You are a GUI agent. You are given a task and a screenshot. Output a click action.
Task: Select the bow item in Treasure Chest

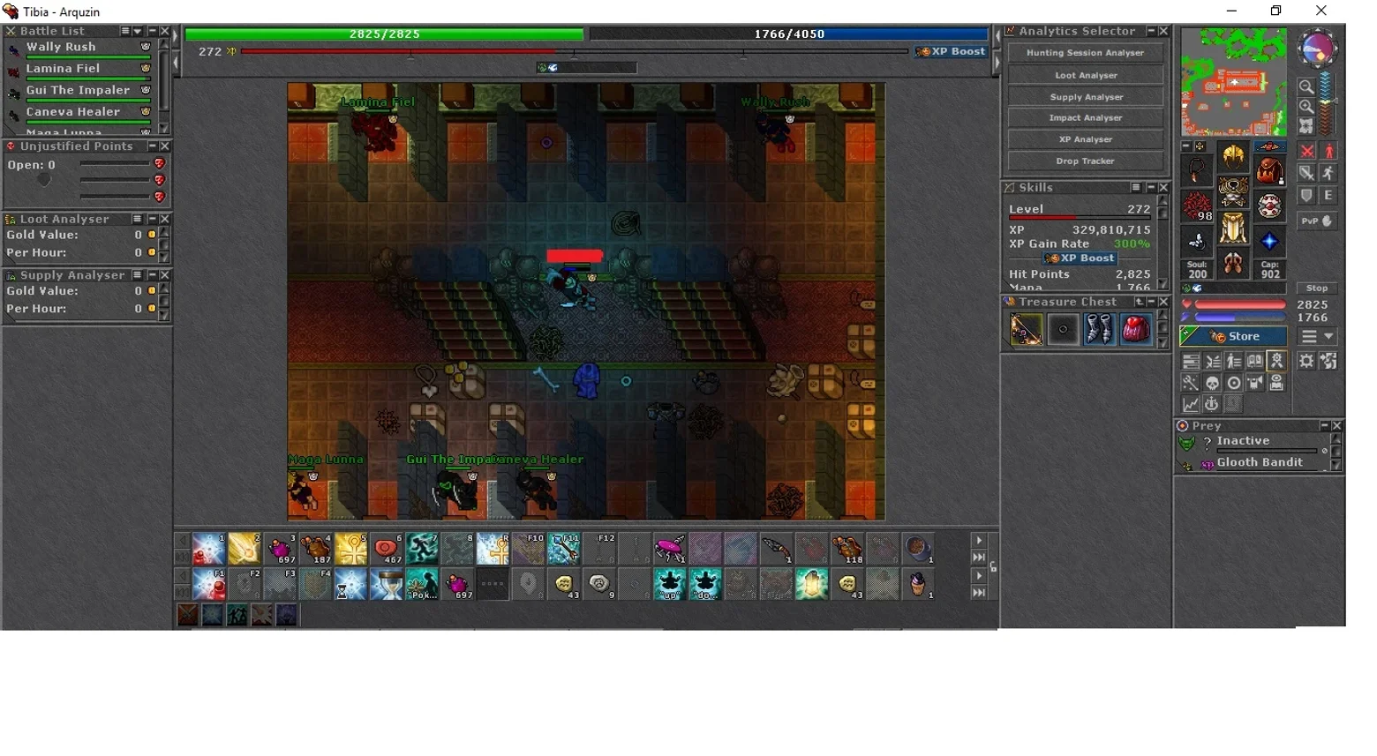[x=1027, y=330]
